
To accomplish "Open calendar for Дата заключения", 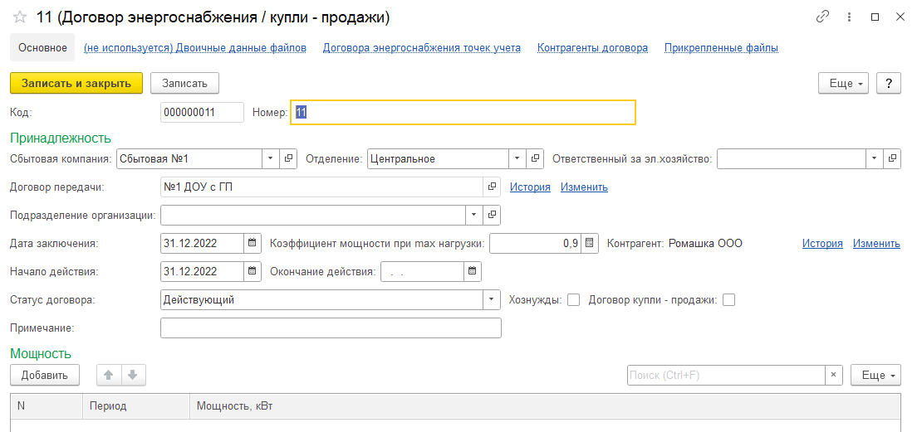I will 253,243.
